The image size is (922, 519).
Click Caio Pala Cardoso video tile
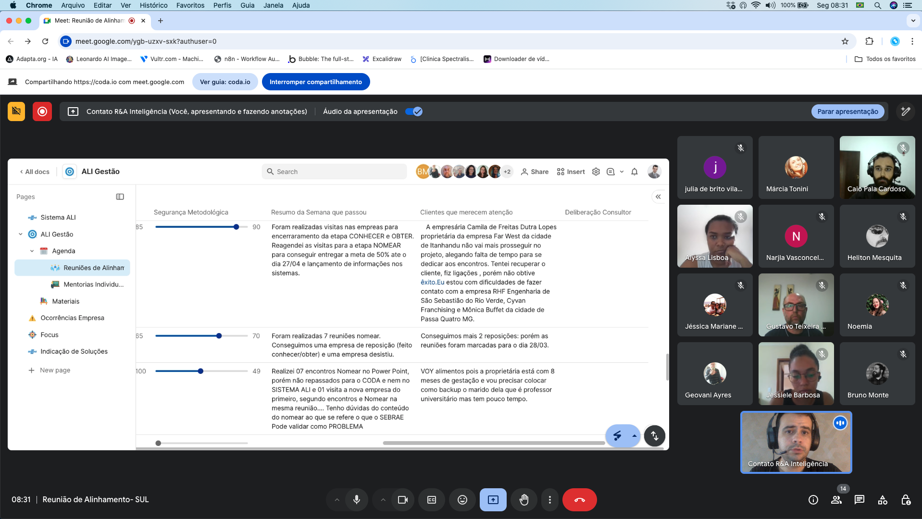(x=877, y=167)
